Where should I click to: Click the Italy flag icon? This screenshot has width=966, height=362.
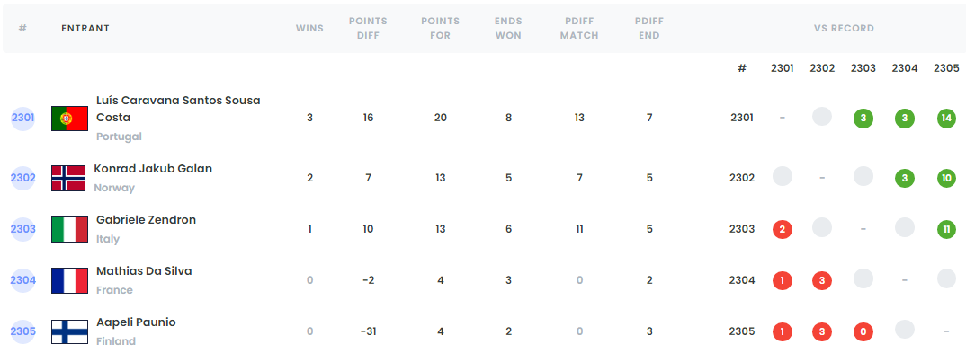pos(69,229)
